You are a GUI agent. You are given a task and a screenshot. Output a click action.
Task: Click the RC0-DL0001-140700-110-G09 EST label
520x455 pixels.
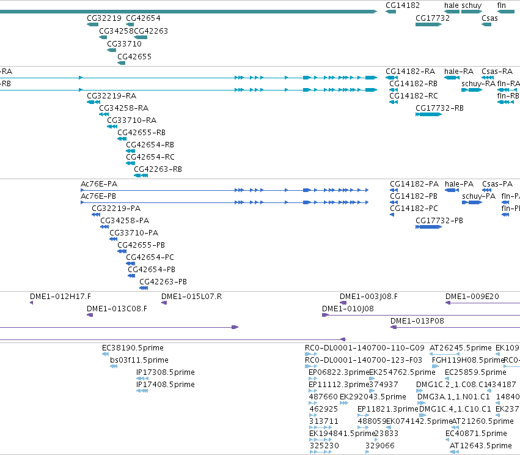click(x=364, y=348)
